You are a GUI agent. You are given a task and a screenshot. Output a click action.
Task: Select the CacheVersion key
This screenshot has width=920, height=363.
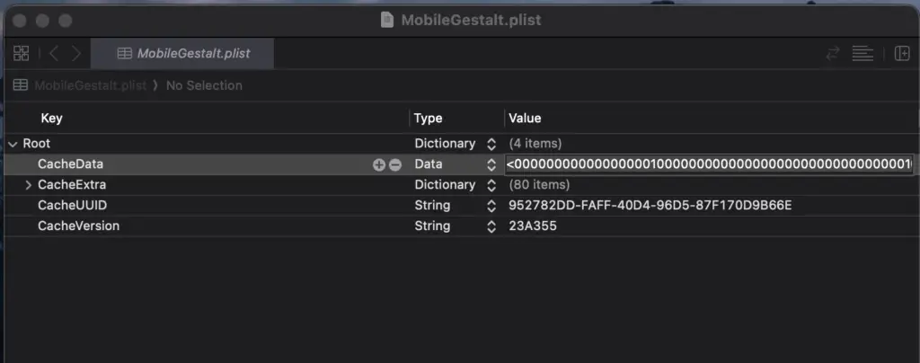click(79, 226)
